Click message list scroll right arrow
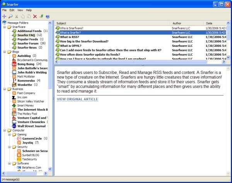232x183 pixels. click(x=224, y=62)
